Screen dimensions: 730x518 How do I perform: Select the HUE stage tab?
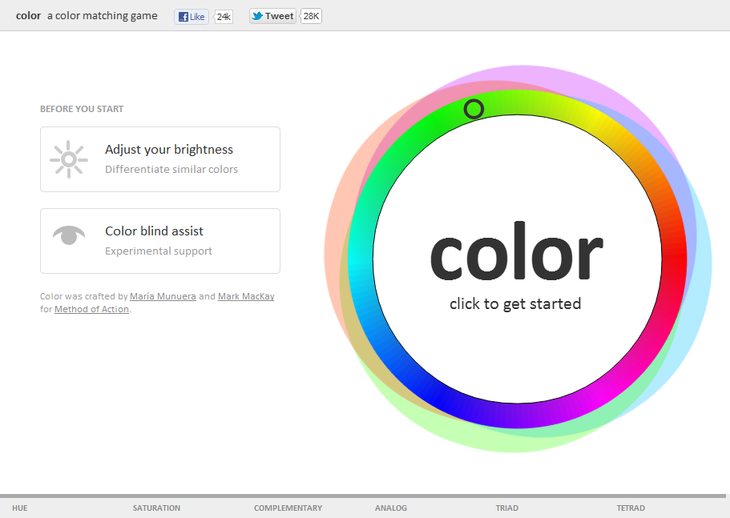pos(20,508)
